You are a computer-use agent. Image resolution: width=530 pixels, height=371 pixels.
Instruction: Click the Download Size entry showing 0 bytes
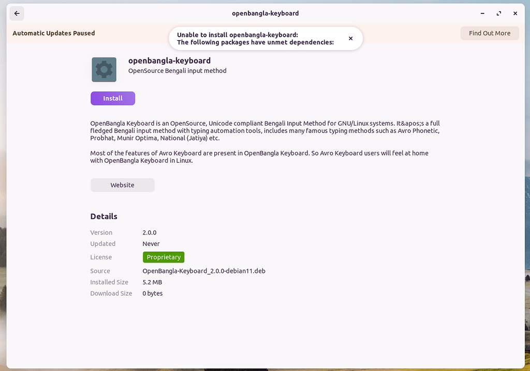point(153,293)
